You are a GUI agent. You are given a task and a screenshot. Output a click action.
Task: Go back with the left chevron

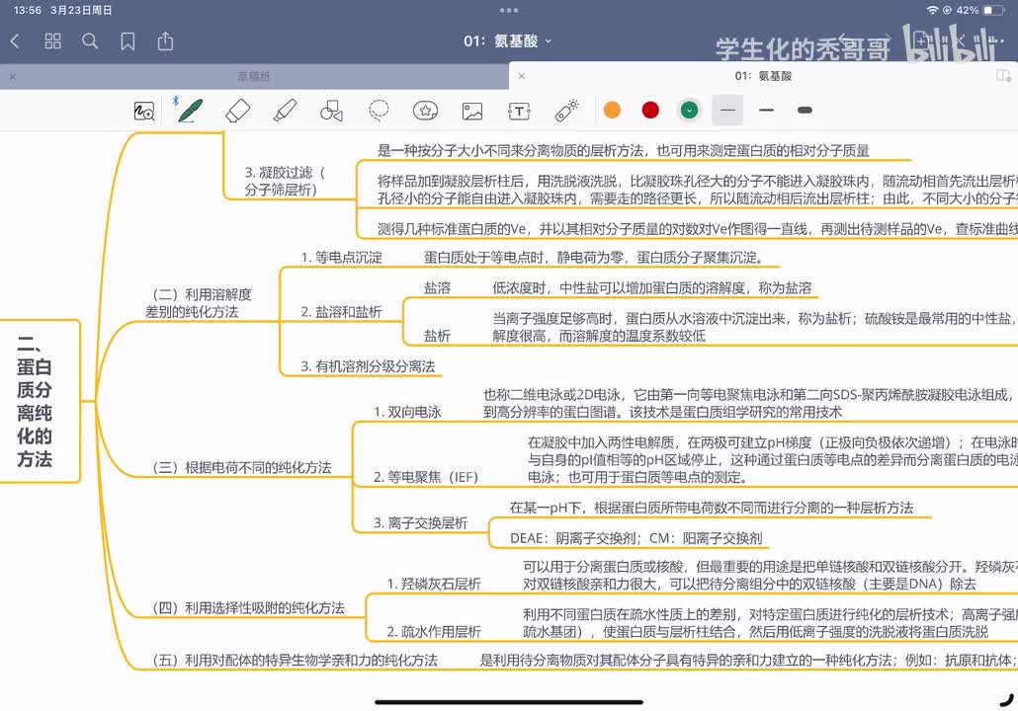tap(15, 41)
